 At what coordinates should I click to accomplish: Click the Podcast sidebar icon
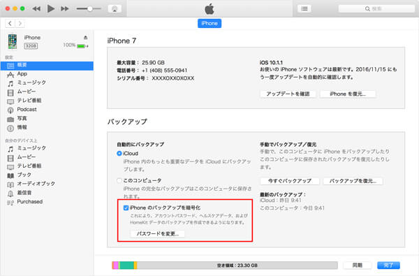[10, 110]
